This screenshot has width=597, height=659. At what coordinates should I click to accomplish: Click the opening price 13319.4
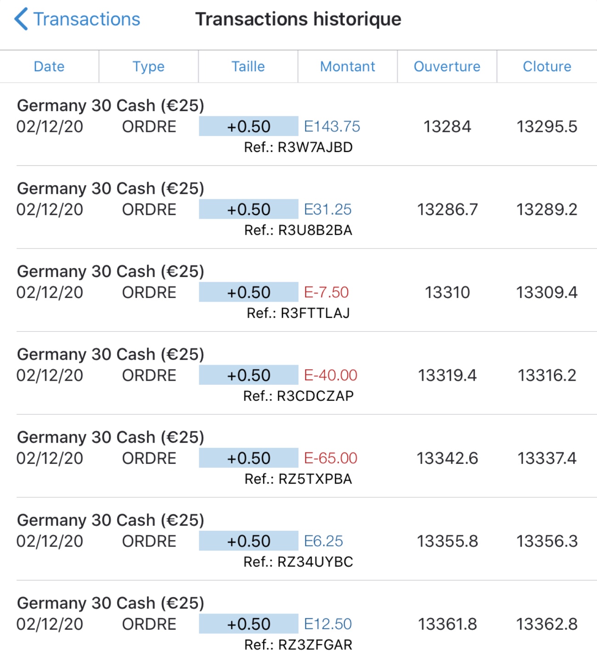point(447,376)
